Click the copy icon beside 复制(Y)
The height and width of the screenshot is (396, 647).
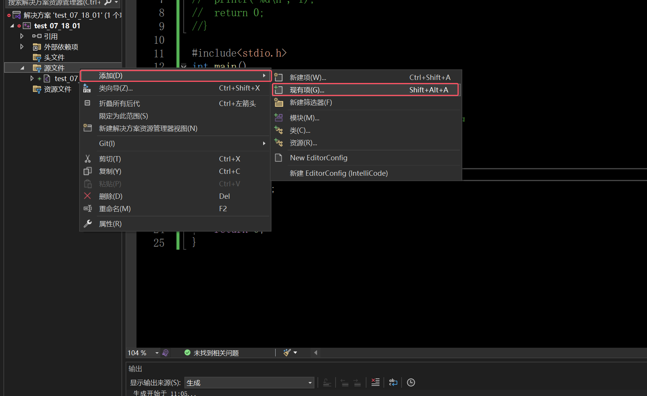point(87,171)
